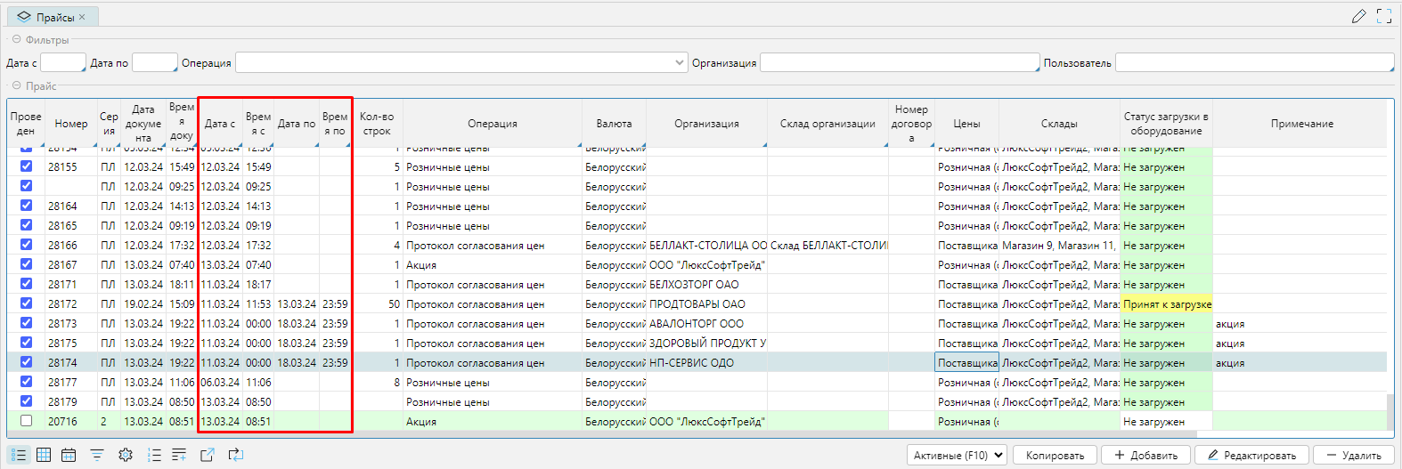Click the numbered list icon
The width and height of the screenshot is (1402, 469).
154,455
